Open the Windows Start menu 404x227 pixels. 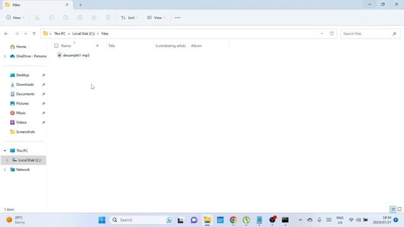point(102,220)
